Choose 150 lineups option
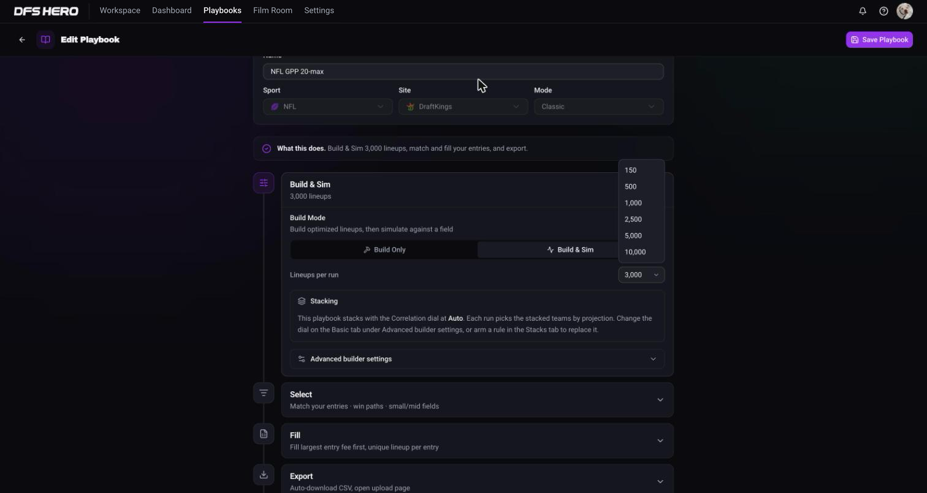The image size is (927, 493). click(x=641, y=170)
